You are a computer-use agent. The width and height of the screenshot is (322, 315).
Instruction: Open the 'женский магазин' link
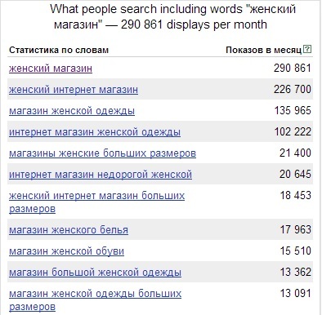pos(51,69)
